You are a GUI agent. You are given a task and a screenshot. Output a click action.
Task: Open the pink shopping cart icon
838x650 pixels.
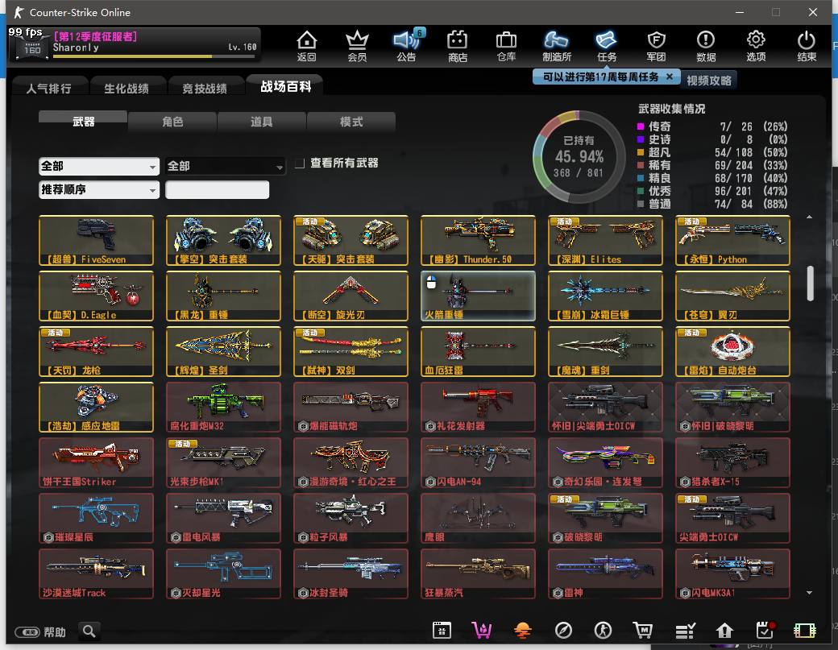point(482,631)
